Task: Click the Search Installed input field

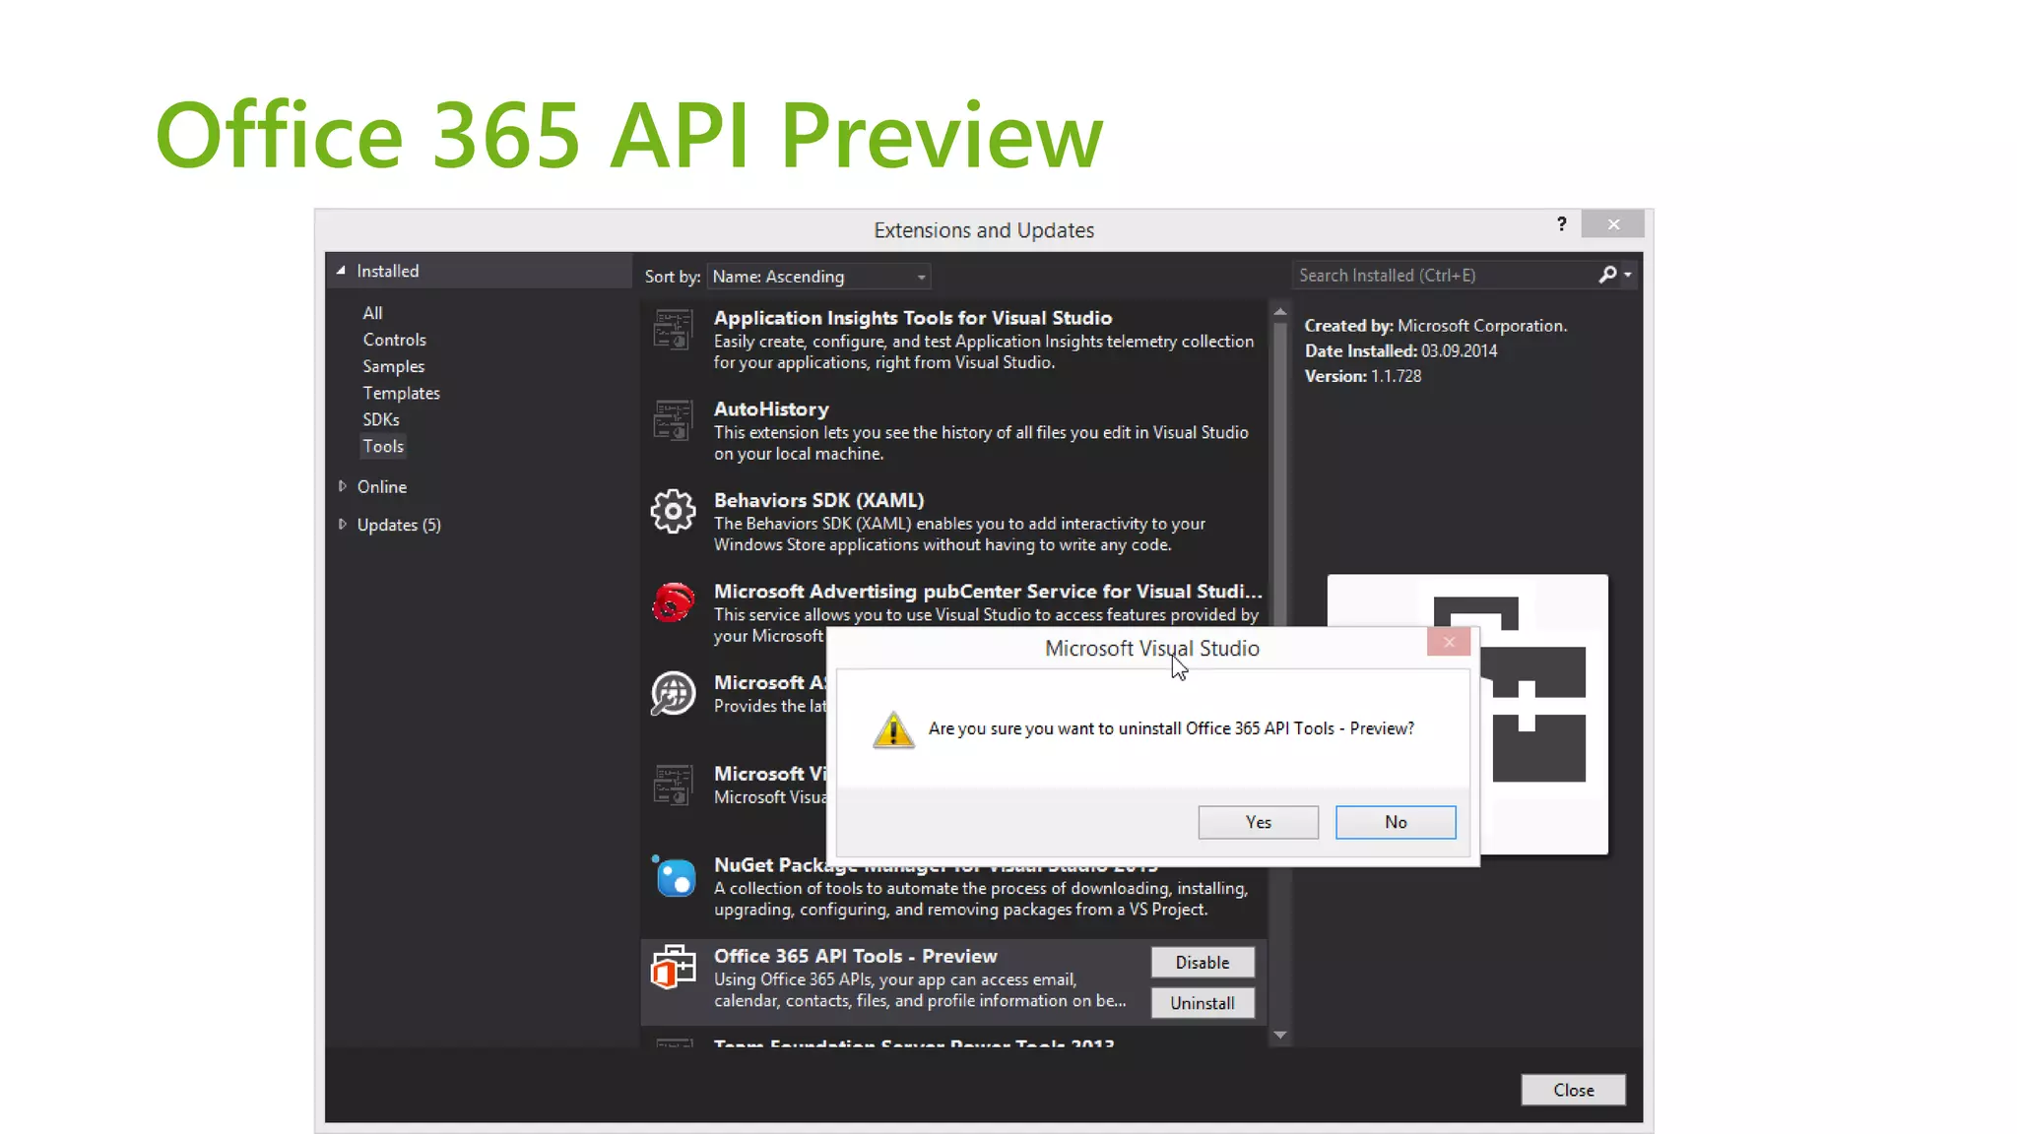Action: (x=1443, y=276)
